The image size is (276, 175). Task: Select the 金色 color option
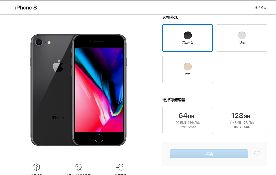click(188, 69)
